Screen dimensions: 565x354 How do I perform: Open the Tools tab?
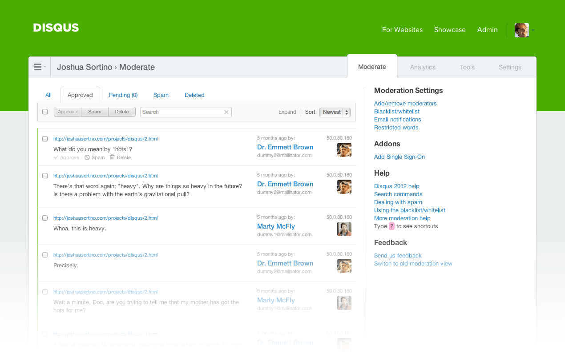click(467, 67)
